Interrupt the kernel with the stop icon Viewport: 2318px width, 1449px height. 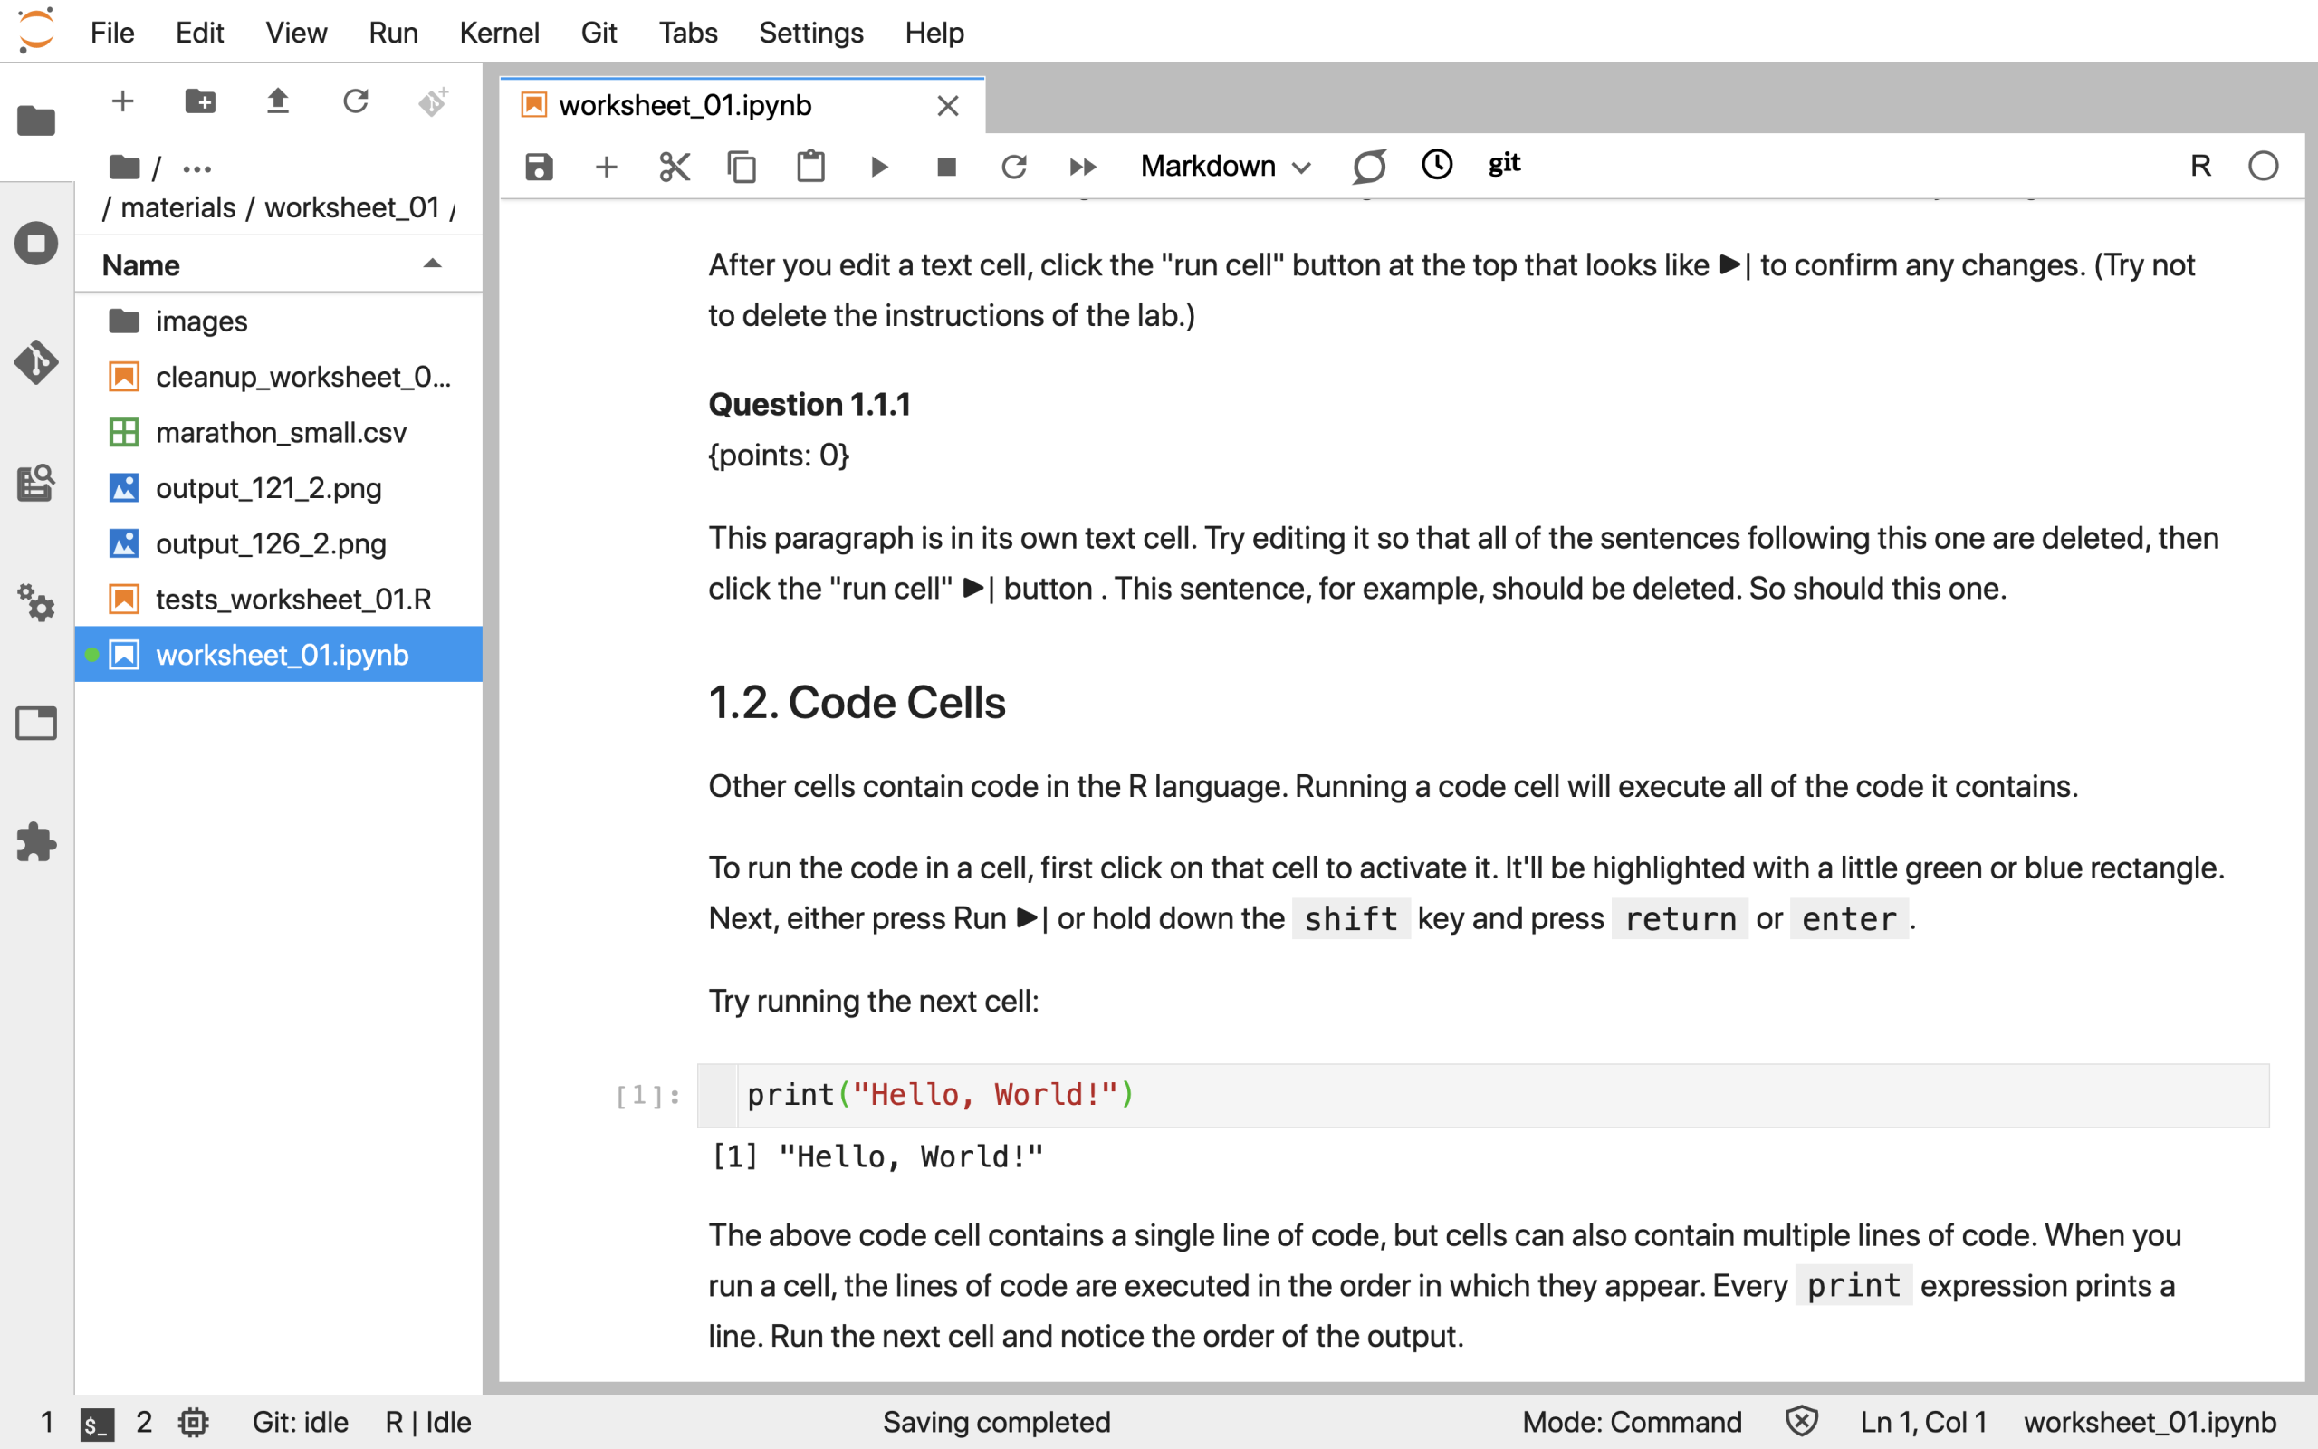(x=946, y=167)
